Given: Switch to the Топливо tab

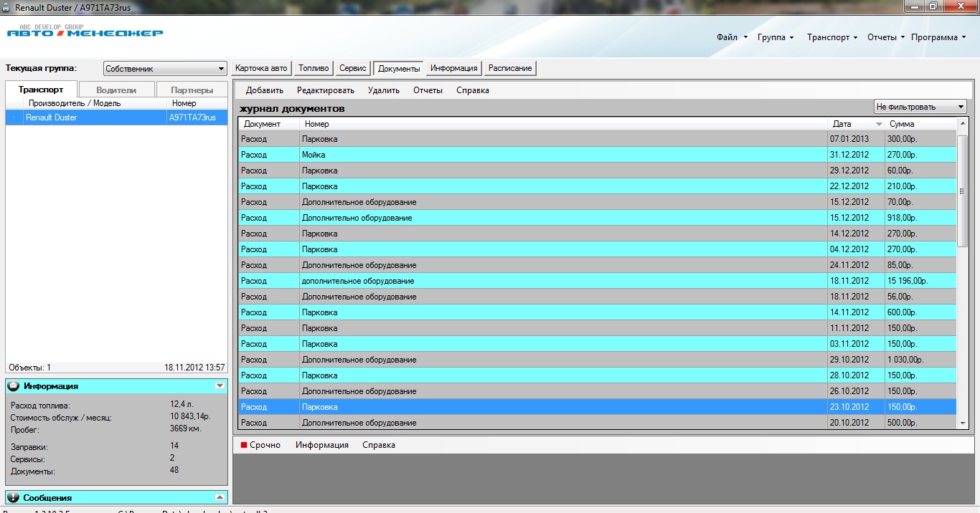Looking at the screenshot, I should (314, 68).
